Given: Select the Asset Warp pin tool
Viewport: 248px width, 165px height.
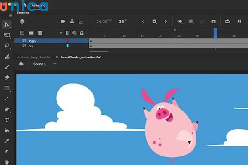Looking at the screenshot, I should coord(7,151).
